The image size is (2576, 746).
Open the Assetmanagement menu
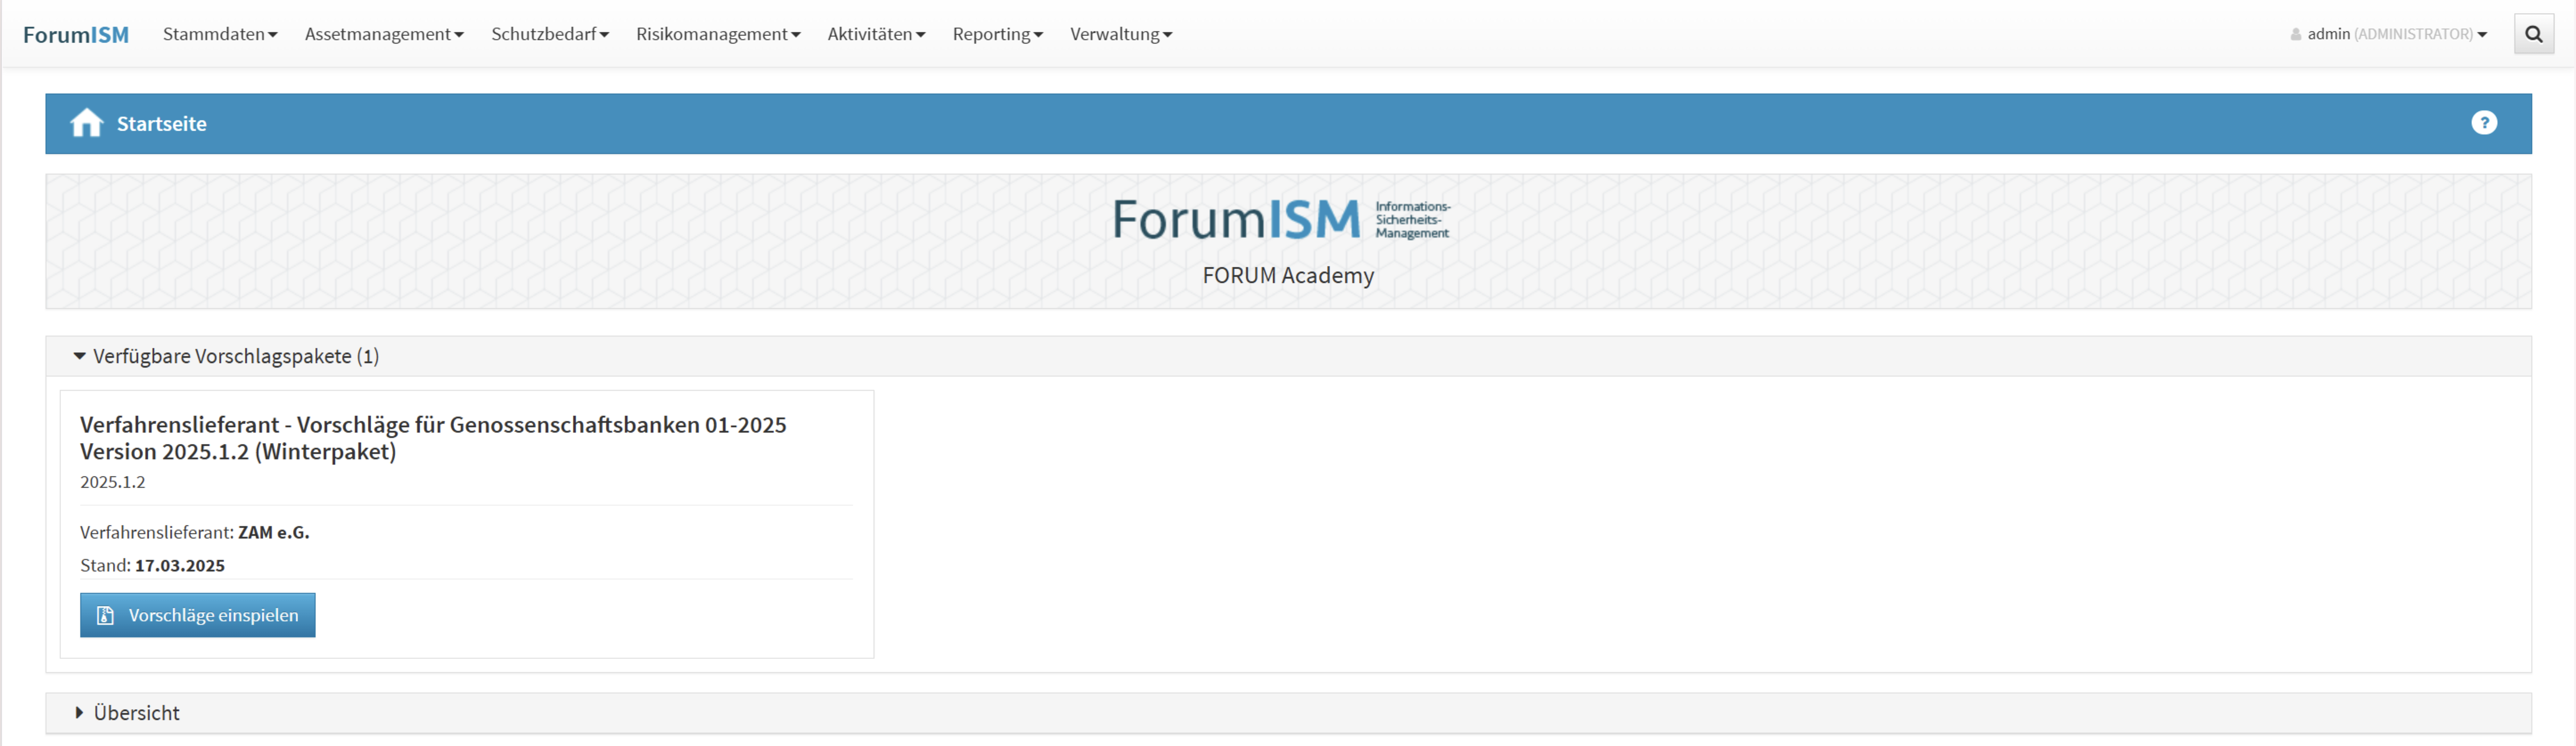point(384,34)
